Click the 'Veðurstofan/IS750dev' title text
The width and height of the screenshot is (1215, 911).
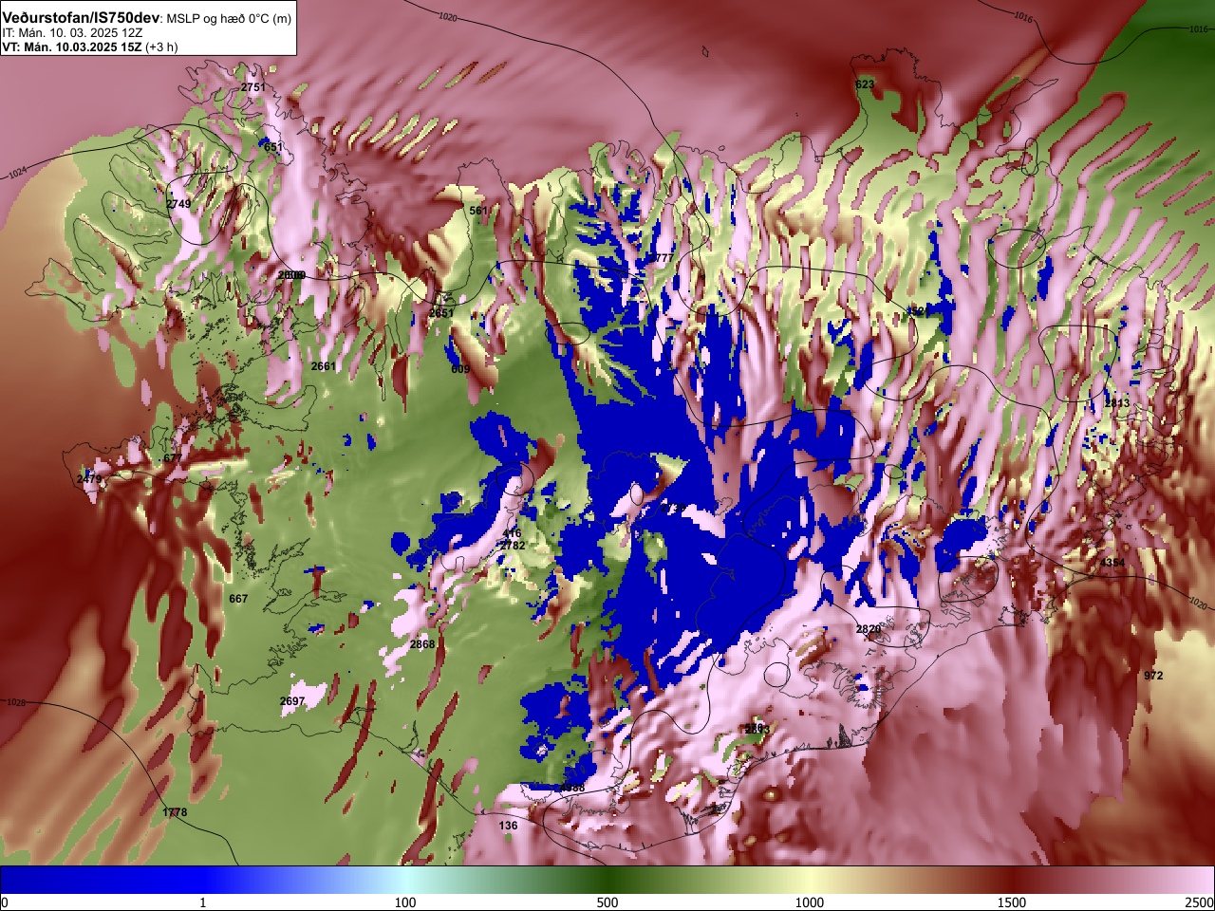(x=82, y=18)
